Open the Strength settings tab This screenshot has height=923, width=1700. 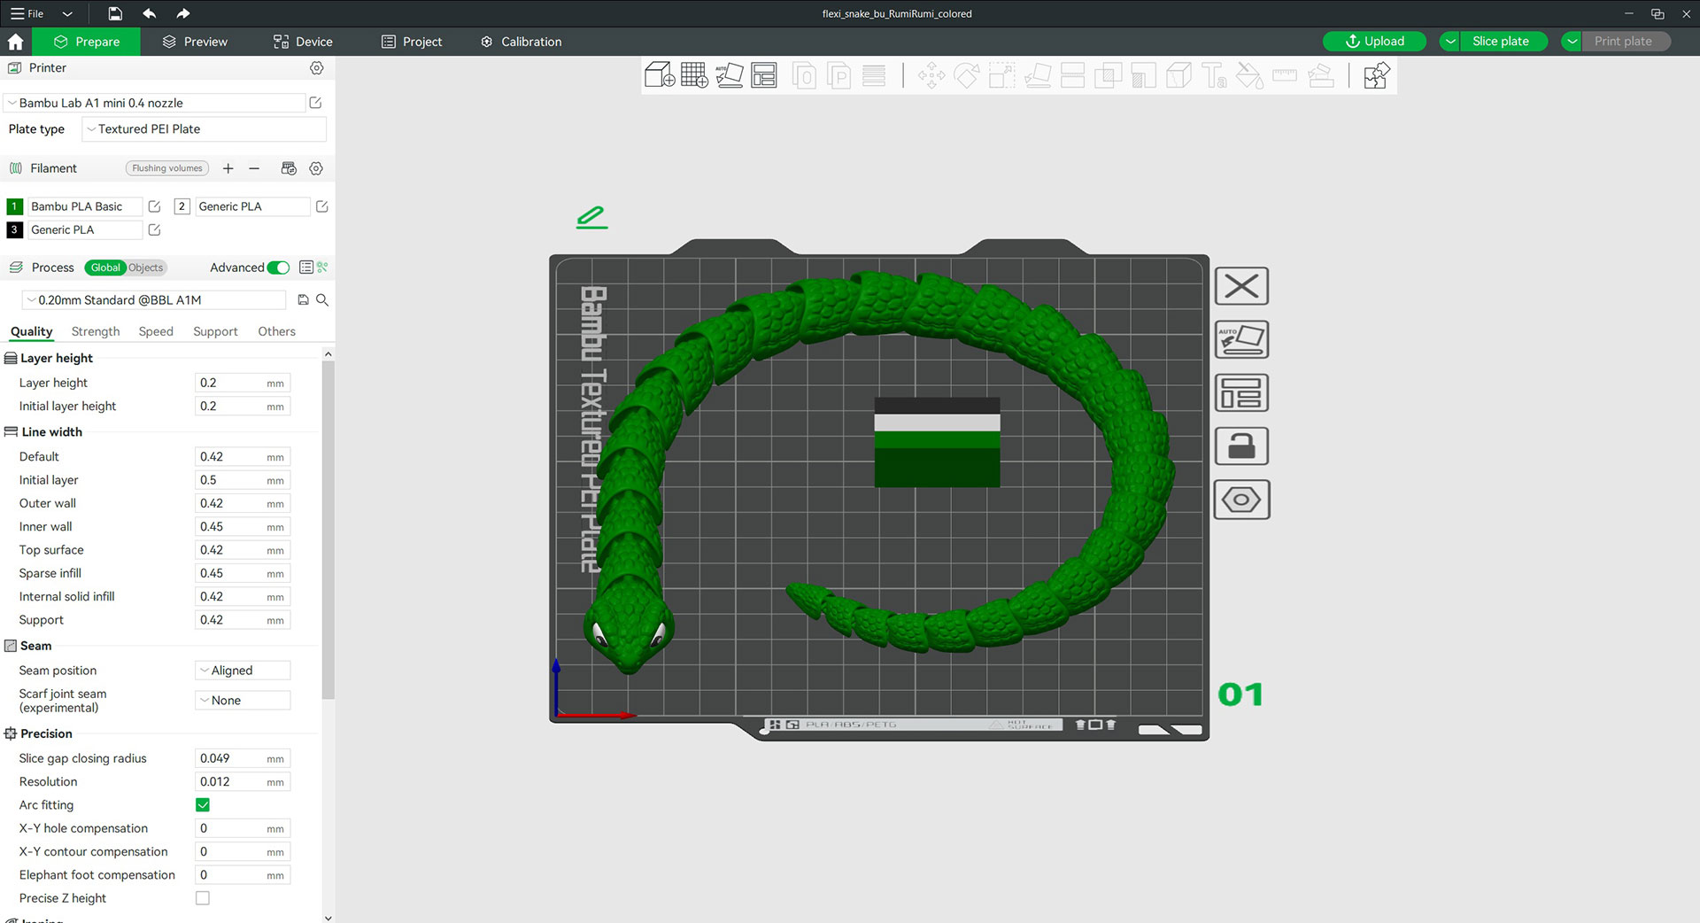(96, 331)
